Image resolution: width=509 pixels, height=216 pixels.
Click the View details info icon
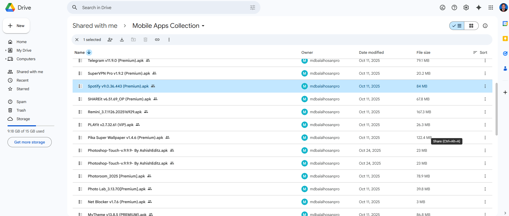(485, 26)
